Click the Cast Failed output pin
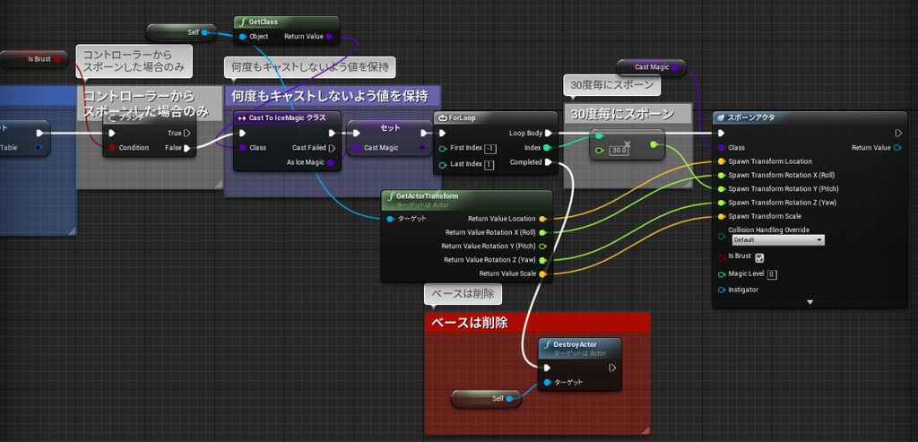The height and width of the screenshot is (442, 918). 332,148
